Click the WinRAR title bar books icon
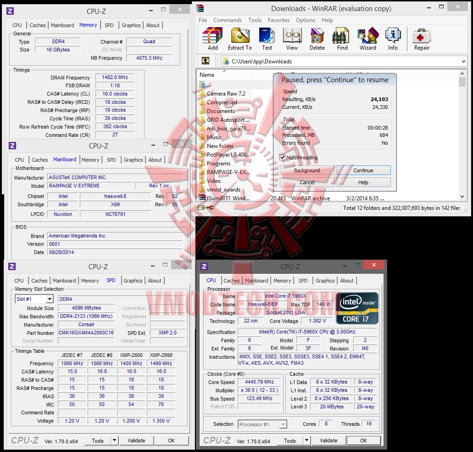This screenshot has width=473, height=452. [200, 8]
